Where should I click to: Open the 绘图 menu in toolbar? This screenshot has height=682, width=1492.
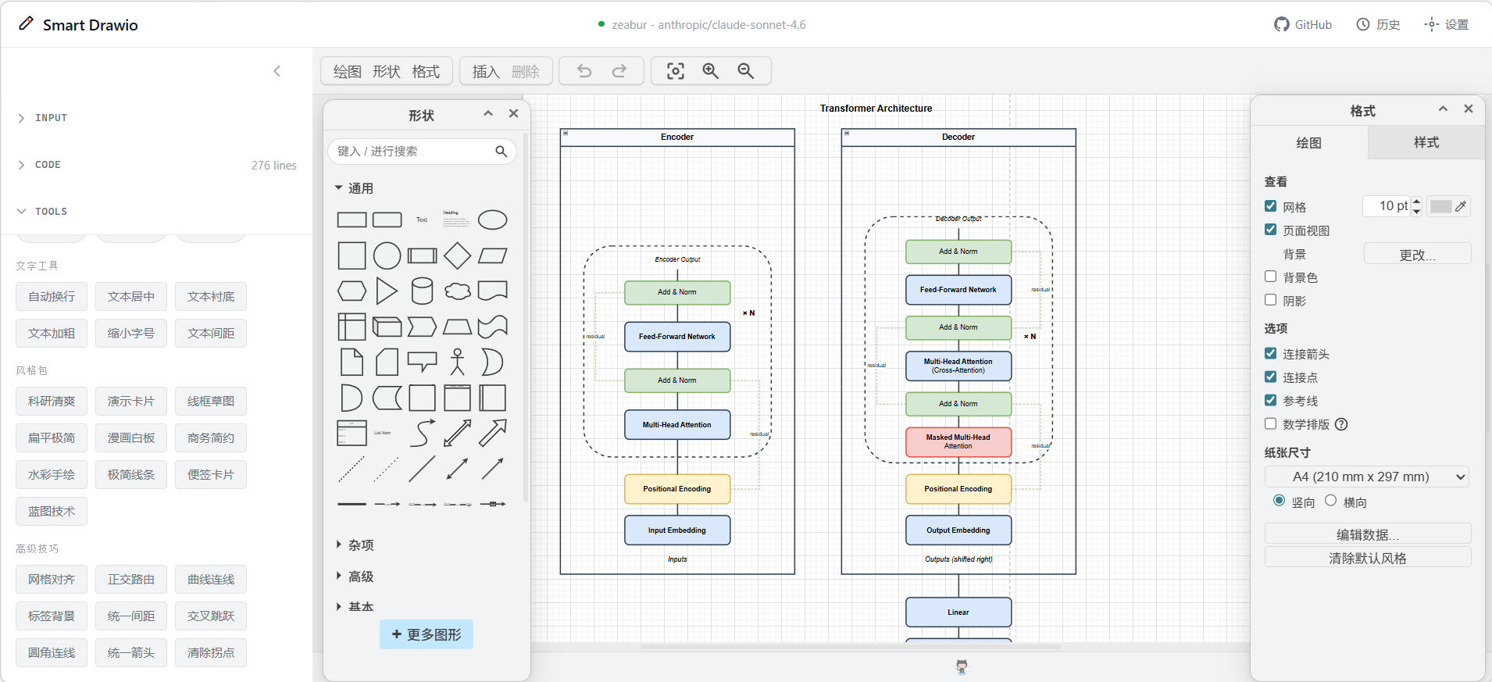348,72
